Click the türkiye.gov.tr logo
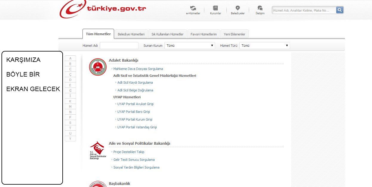 coord(103,9)
